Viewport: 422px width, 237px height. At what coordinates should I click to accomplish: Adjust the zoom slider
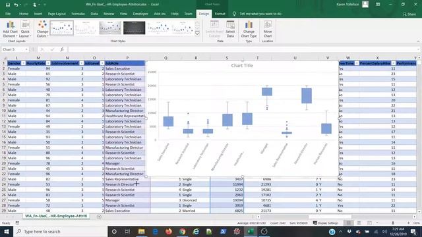393,223
